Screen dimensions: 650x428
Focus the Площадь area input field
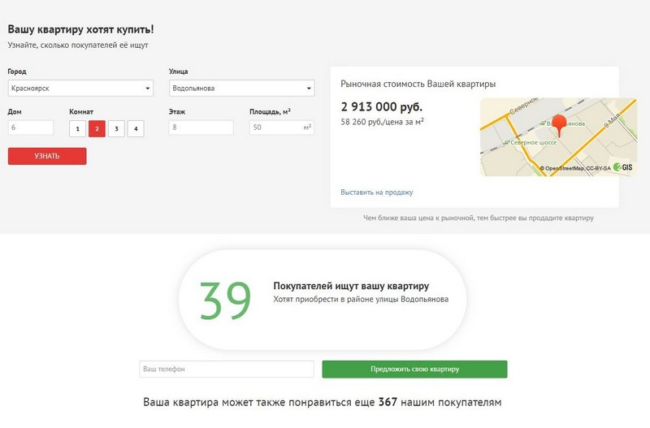[x=282, y=128]
